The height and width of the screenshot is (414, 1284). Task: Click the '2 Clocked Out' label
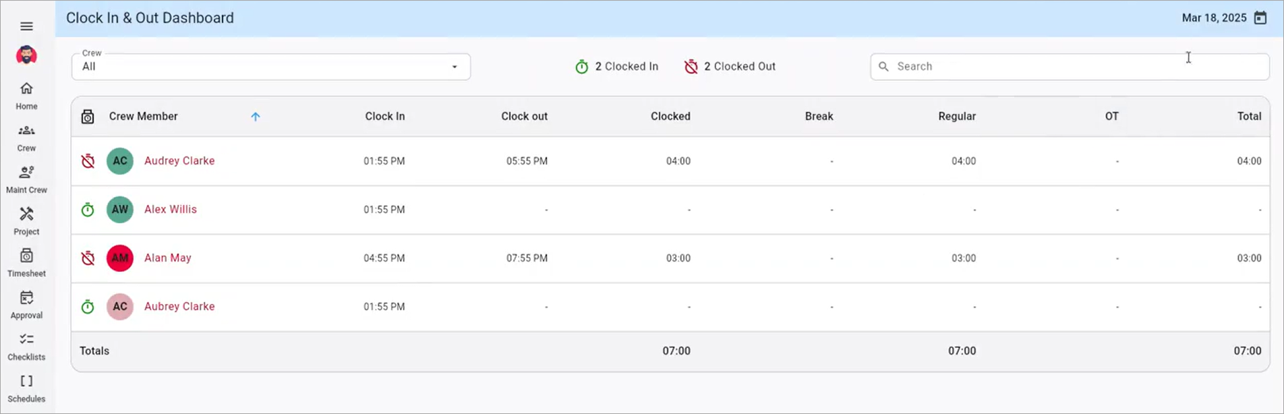[740, 67]
